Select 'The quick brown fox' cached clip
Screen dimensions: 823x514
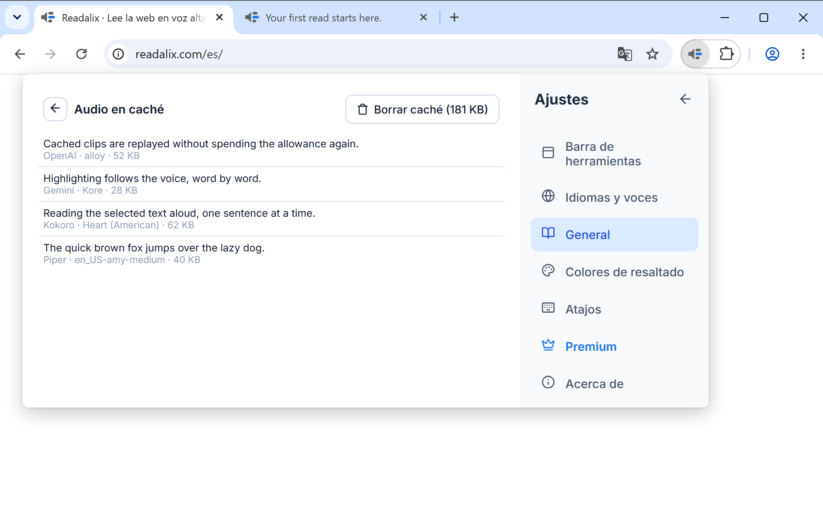pyautogui.click(x=271, y=254)
